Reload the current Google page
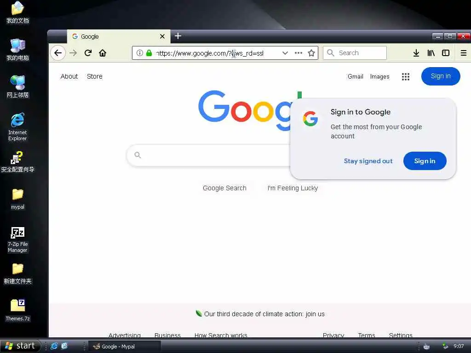Screen dimensions: 471x353 point(88,53)
